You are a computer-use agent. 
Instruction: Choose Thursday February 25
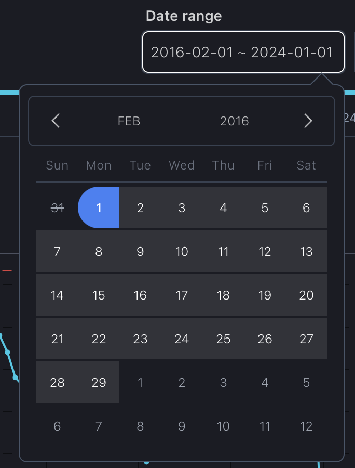(x=223, y=339)
